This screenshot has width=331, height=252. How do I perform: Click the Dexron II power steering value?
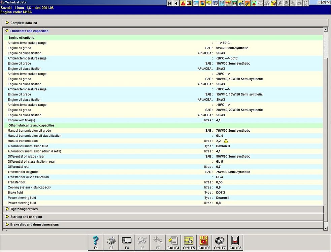[223, 198]
